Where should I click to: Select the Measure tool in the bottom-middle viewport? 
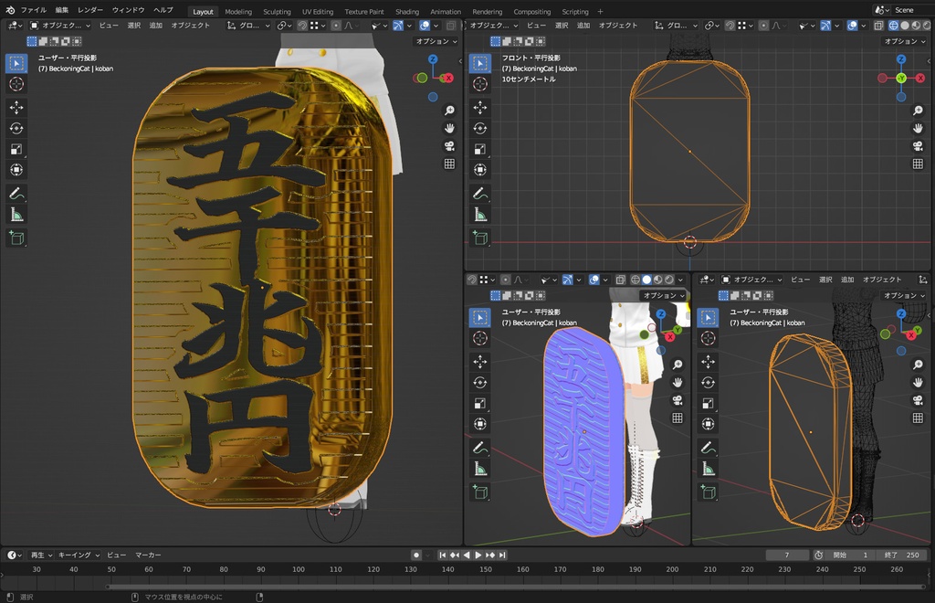[x=480, y=469]
